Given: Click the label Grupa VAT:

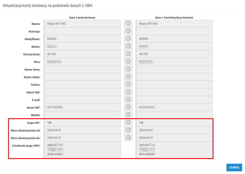Looking at the screenshot, I should (x=33, y=123).
